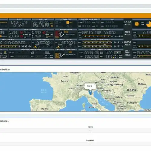Click the blue location pin on the map

[x=90, y=93]
